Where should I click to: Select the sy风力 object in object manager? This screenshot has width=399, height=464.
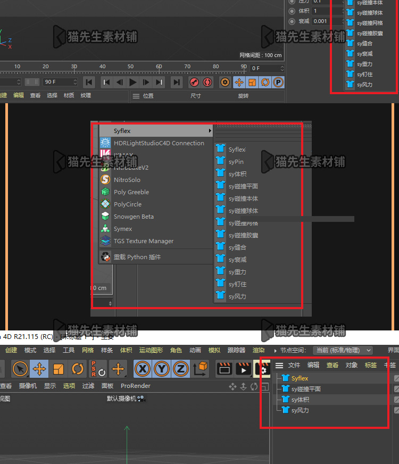[300, 410]
